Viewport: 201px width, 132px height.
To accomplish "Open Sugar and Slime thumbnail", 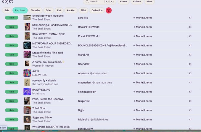I will 27,120.
